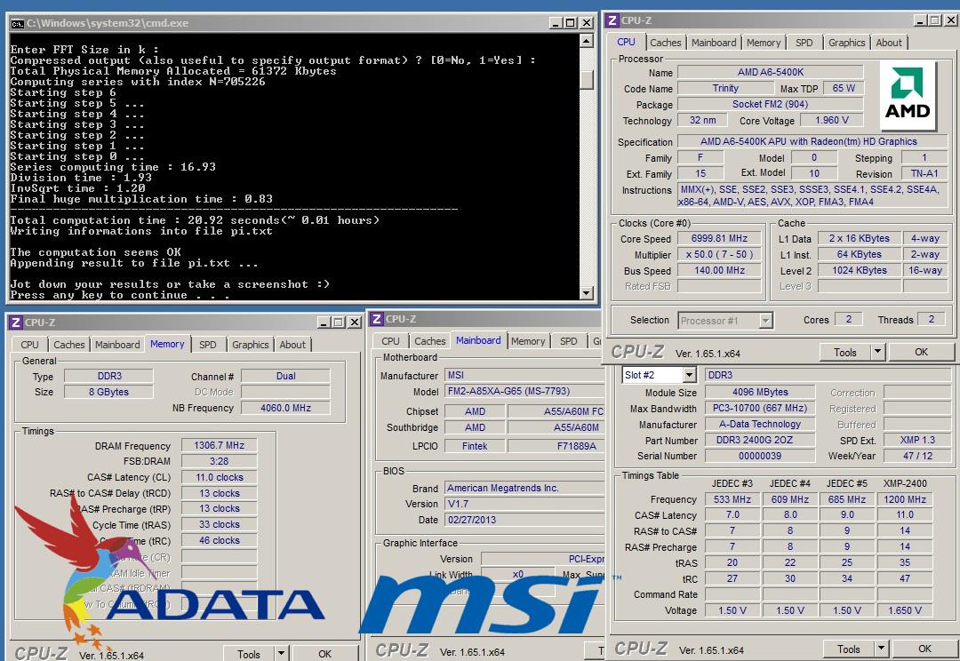Click OK button in the SPD window
The width and height of the screenshot is (960, 661).
(924, 649)
